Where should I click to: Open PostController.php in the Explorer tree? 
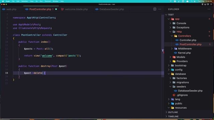point(190,44)
